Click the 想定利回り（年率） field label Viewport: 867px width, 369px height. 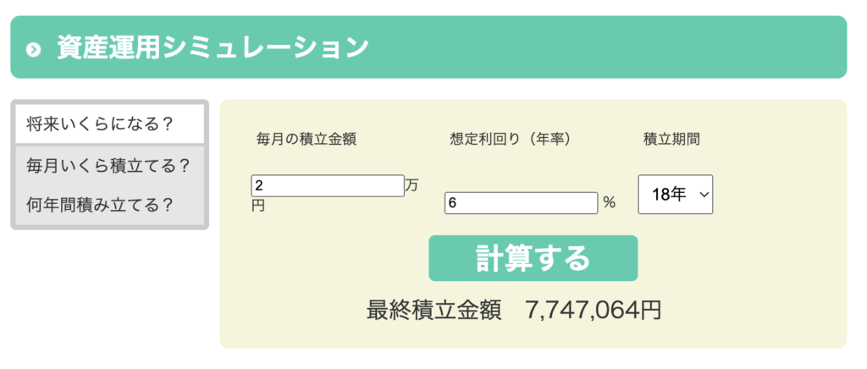[x=509, y=140]
